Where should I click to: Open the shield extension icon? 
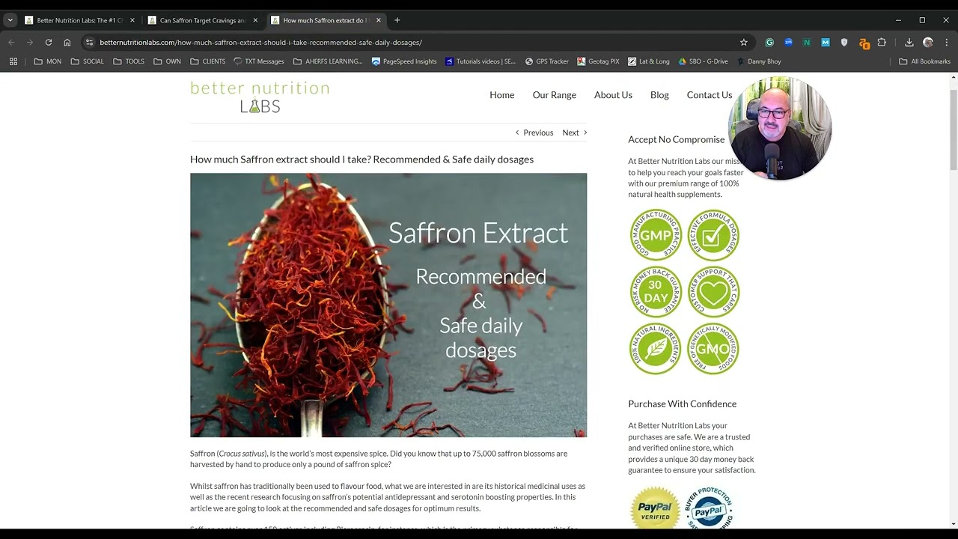844,43
